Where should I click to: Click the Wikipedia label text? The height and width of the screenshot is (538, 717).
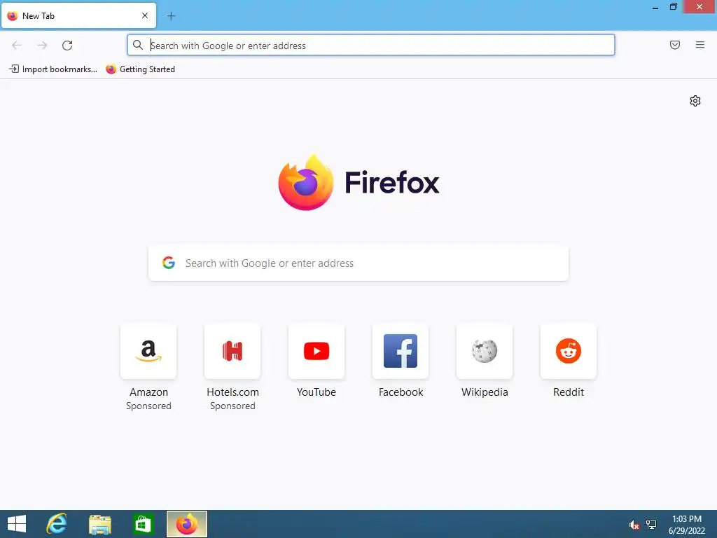coord(485,392)
